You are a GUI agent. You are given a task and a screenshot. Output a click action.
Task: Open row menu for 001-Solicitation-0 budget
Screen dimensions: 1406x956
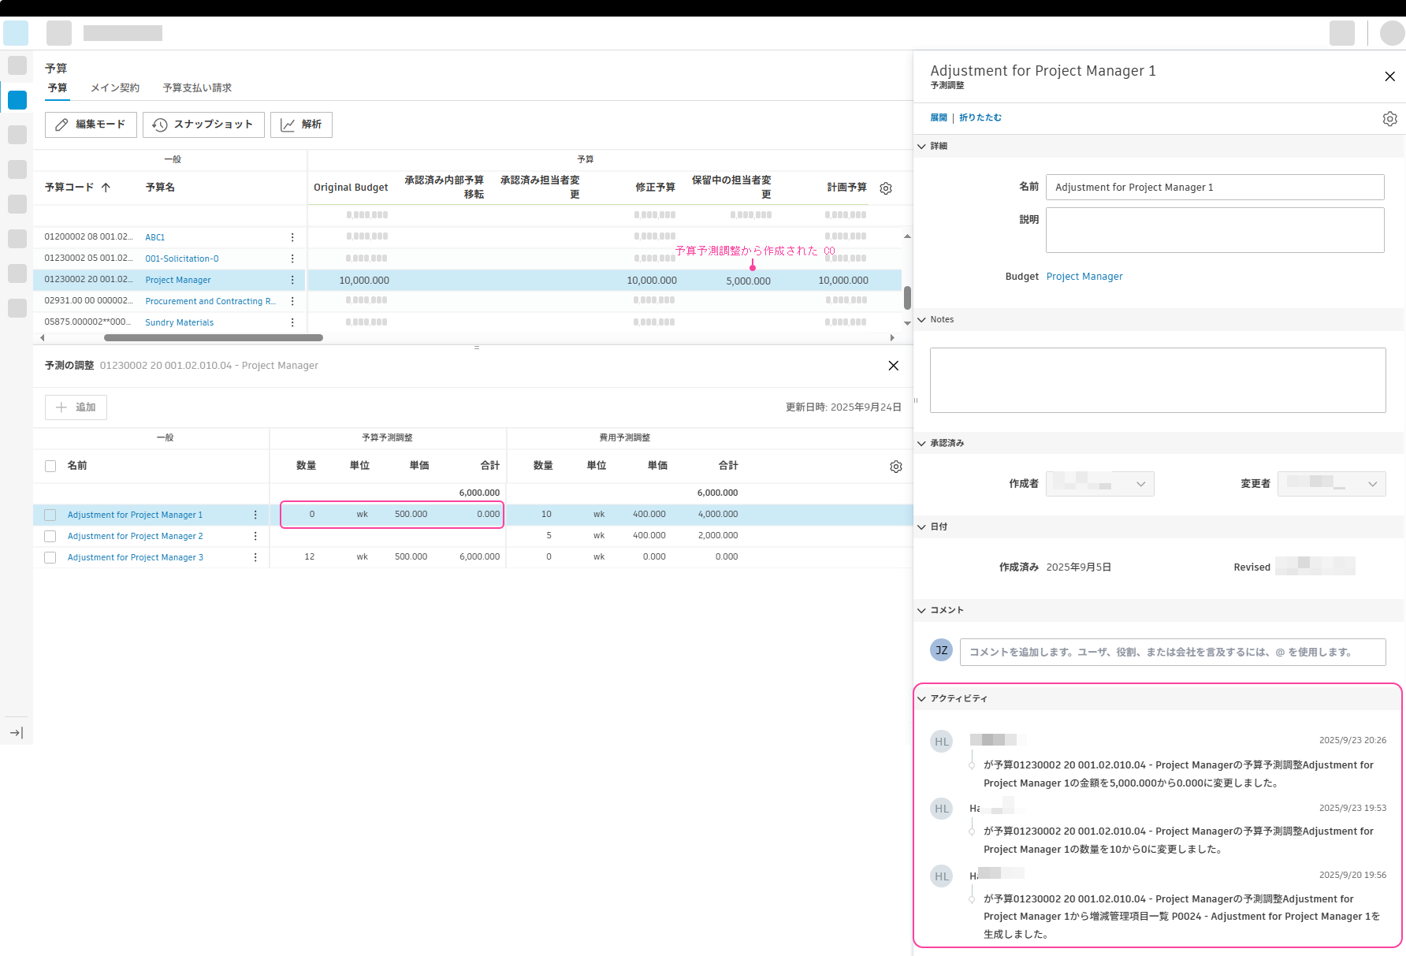(x=292, y=259)
